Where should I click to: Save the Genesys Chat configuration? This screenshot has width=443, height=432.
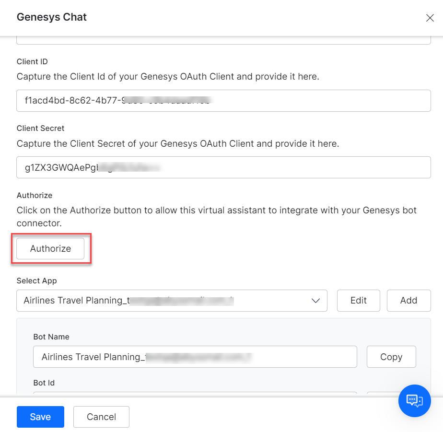click(40, 417)
